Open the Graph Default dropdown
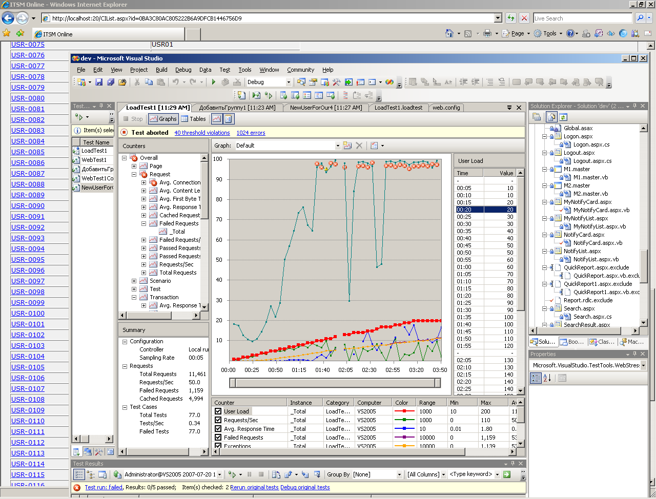Screen dimensions: 656x499 (338, 145)
